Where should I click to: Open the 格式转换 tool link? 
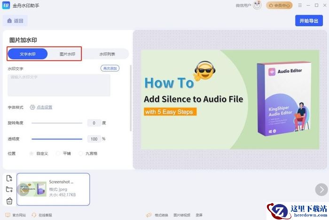[161, 215]
